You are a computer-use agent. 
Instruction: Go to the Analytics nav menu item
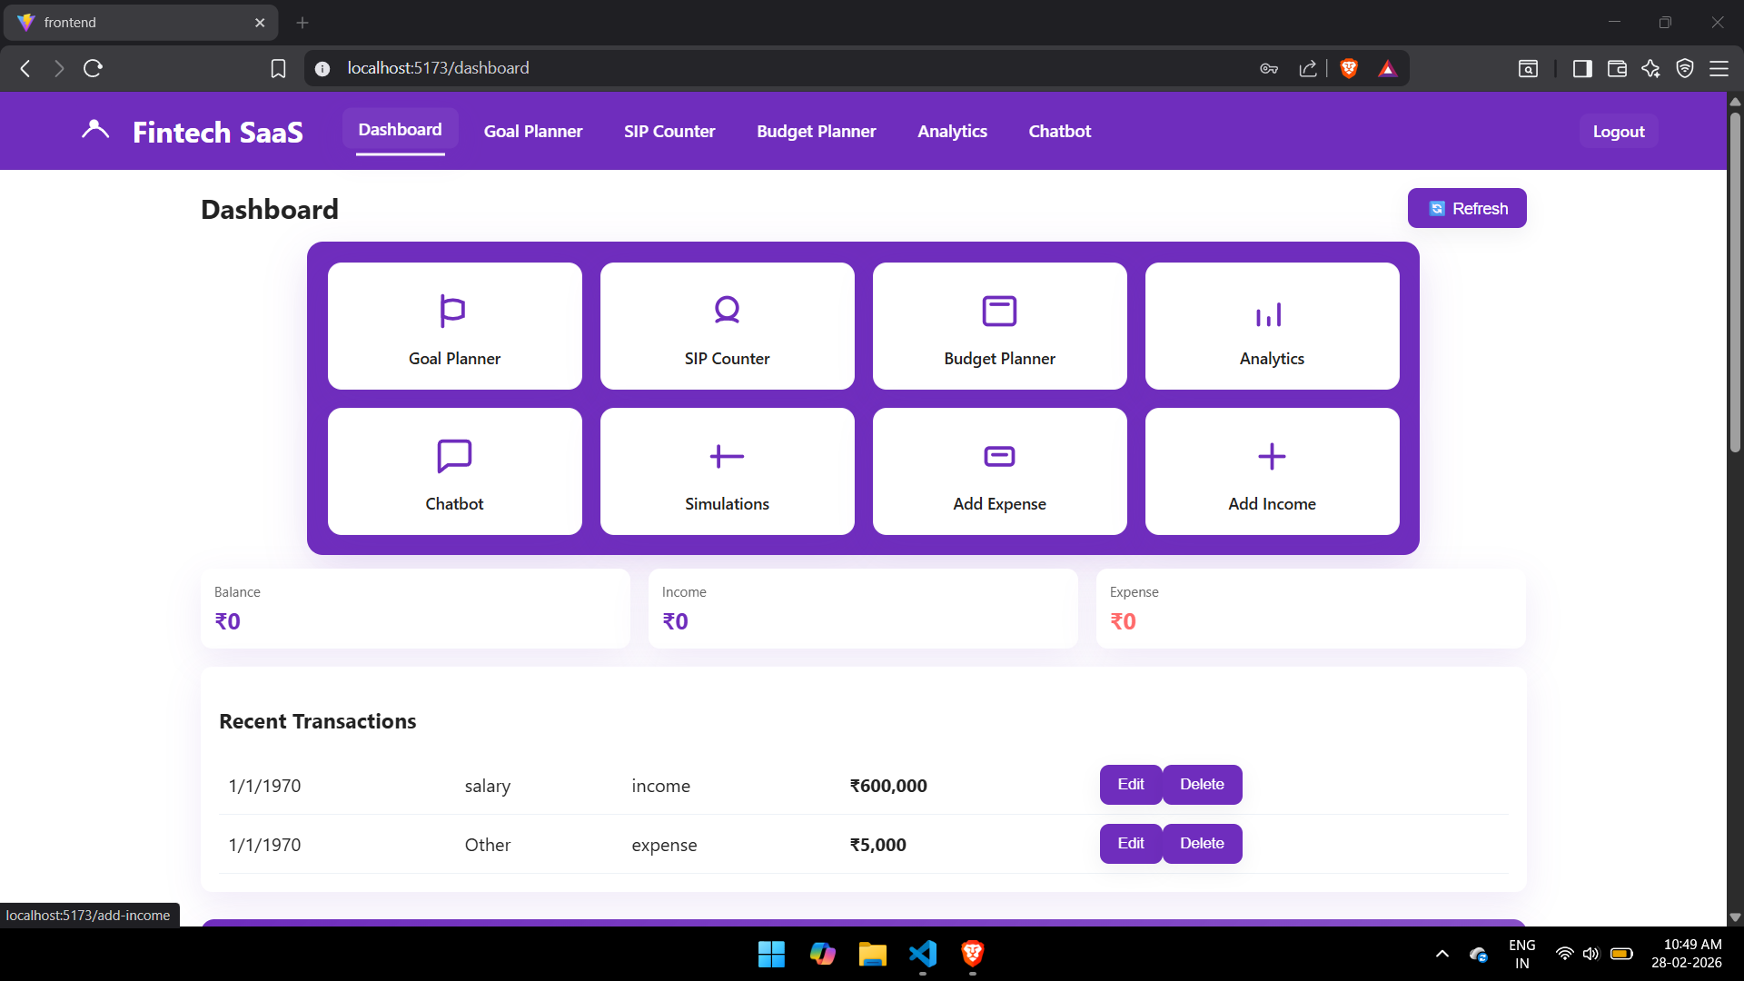point(952,131)
